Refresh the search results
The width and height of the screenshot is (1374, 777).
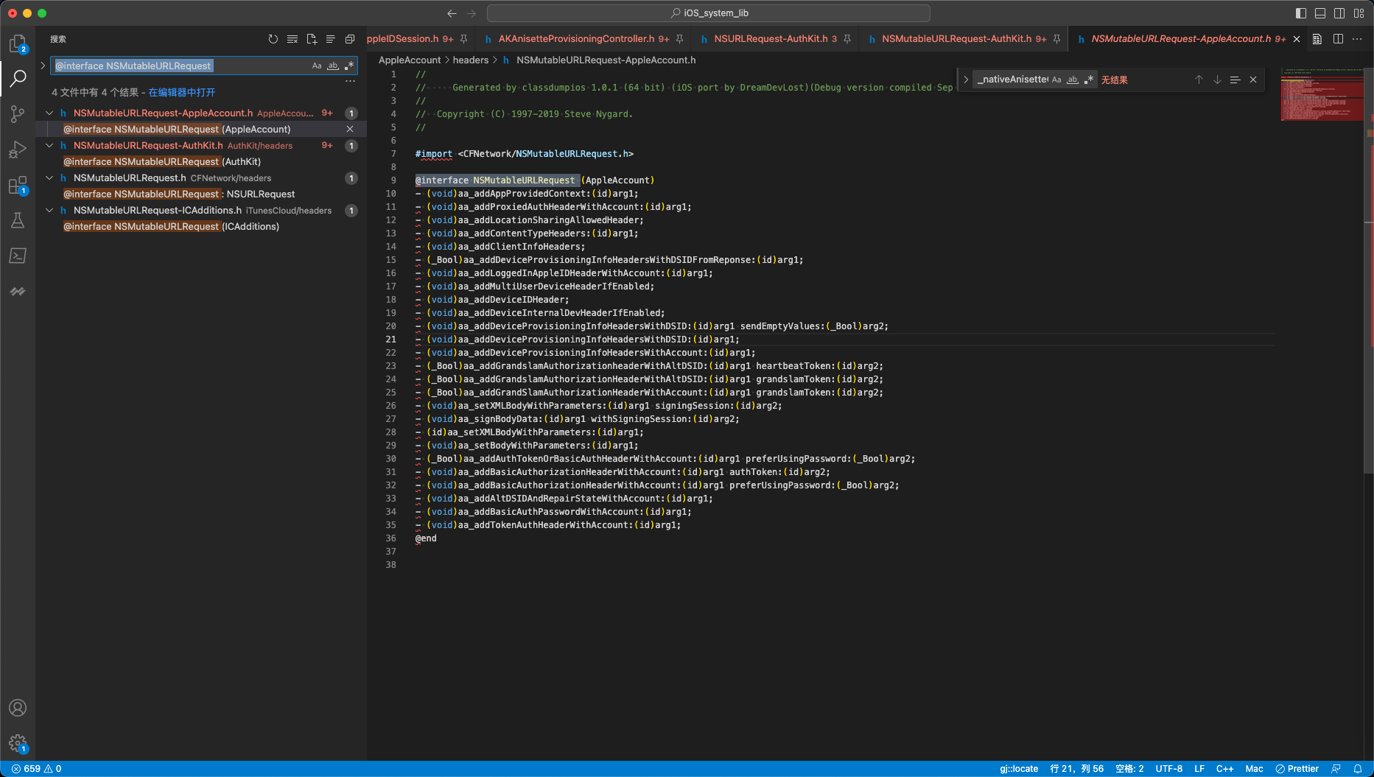tap(273, 39)
